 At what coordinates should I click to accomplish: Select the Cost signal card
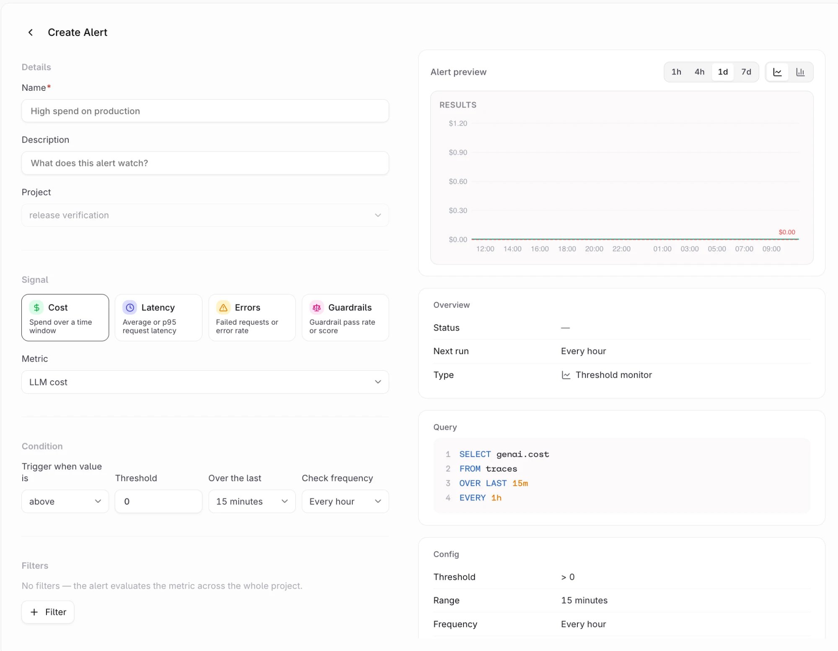pyautogui.click(x=65, y=318)
